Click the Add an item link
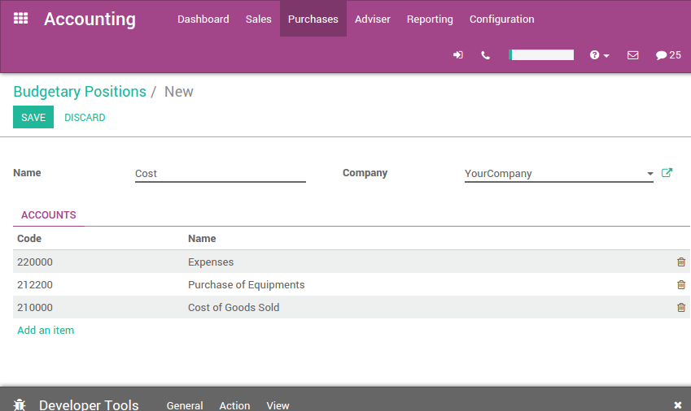 point(46,330)
